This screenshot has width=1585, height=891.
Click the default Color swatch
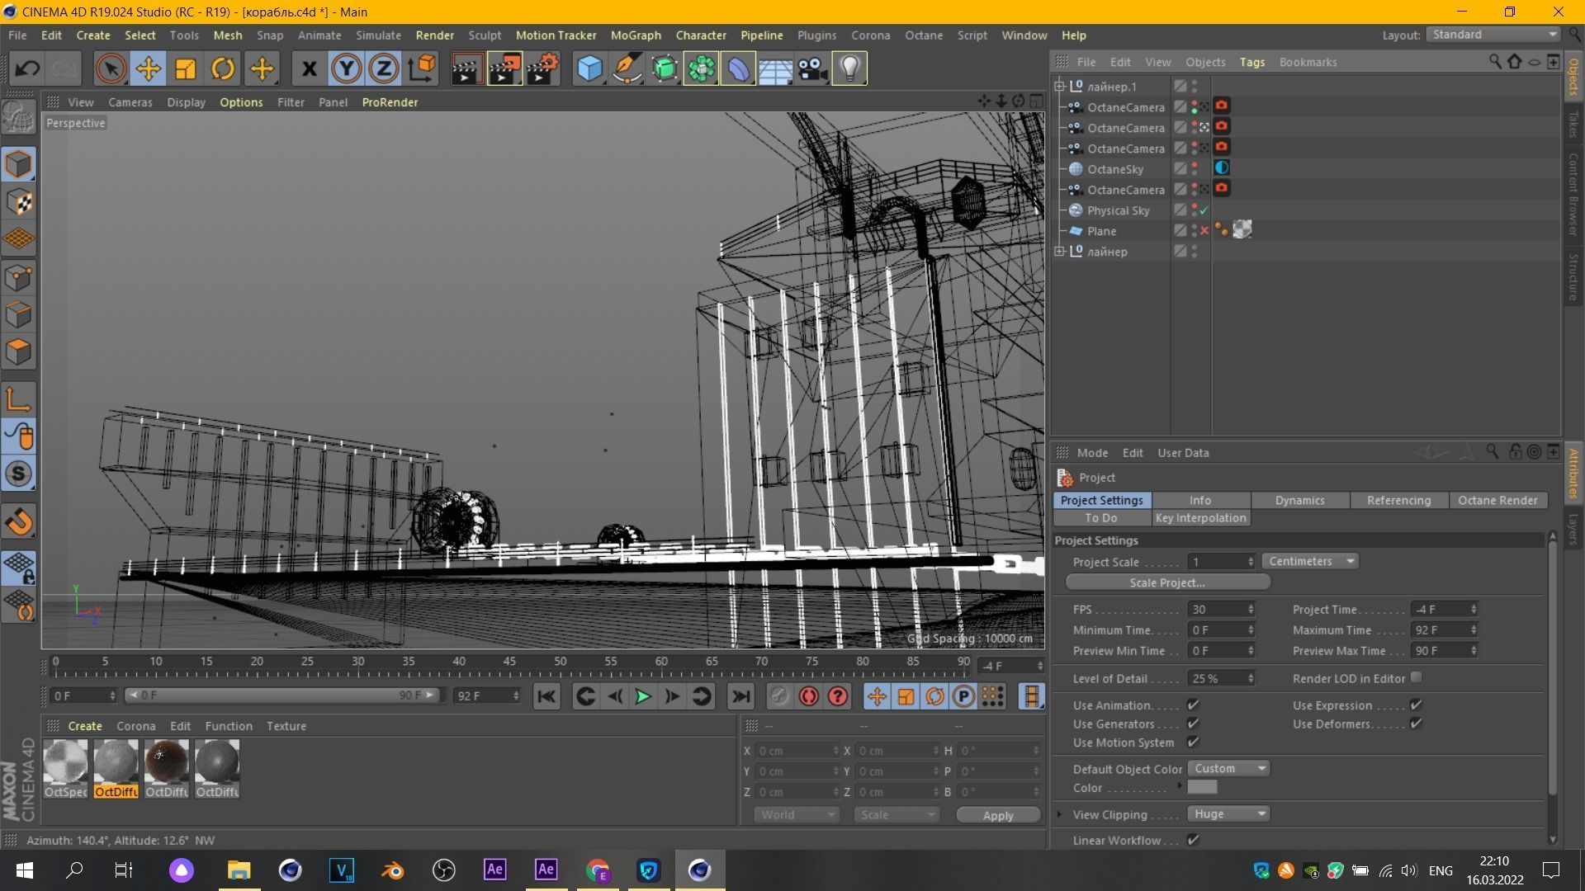click(x=1202, y=787)
